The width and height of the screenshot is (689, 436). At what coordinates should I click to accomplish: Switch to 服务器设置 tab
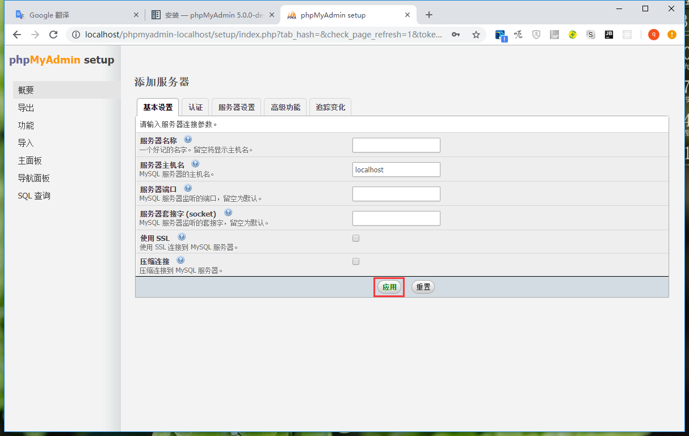point(237,107)
